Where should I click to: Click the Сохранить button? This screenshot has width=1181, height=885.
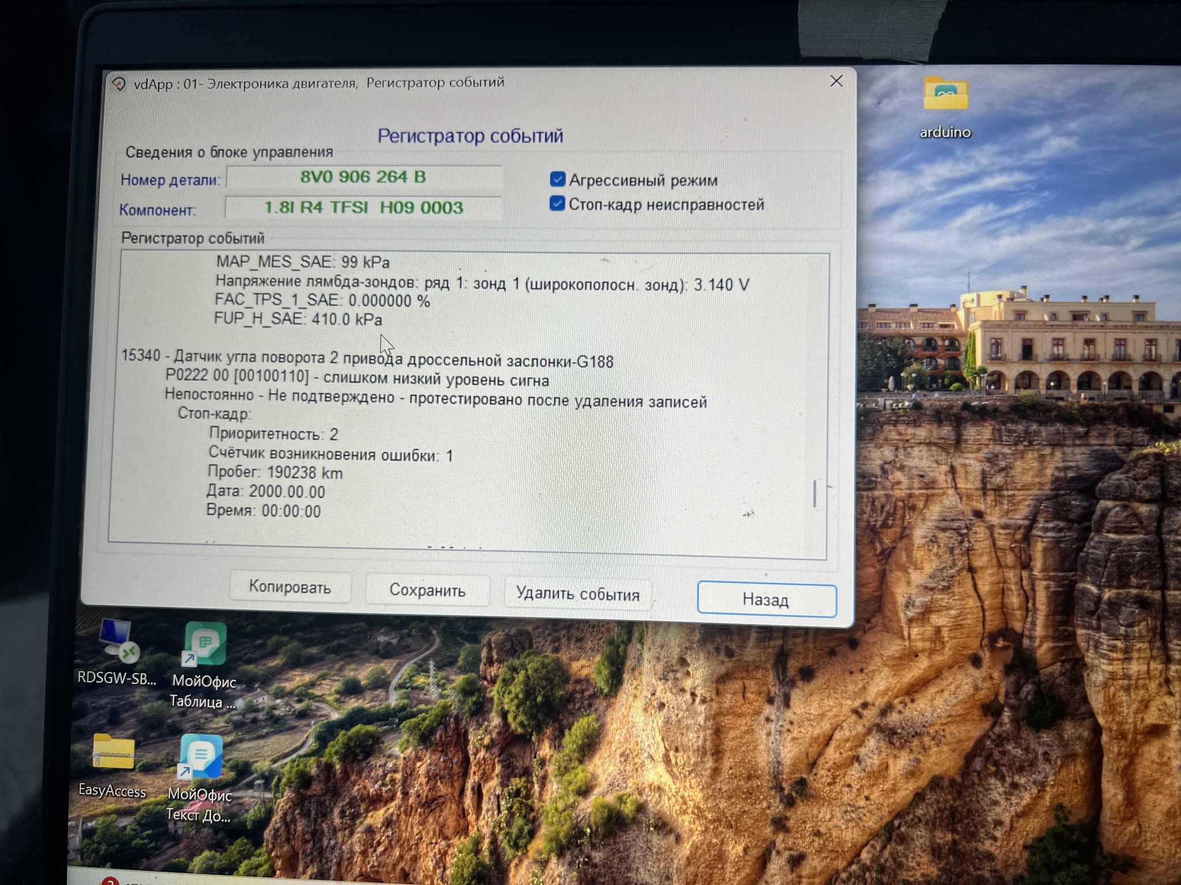(x=427, y=590)
